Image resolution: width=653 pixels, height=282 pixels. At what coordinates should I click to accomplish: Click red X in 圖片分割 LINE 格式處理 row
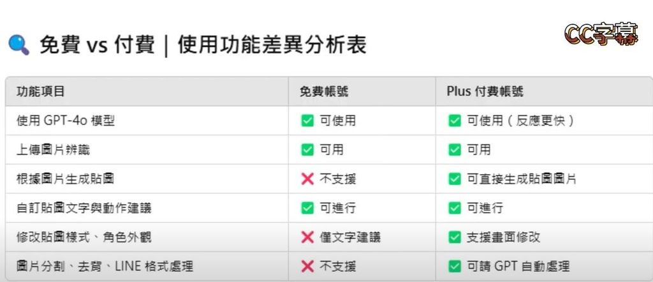(x=307, y=266)
